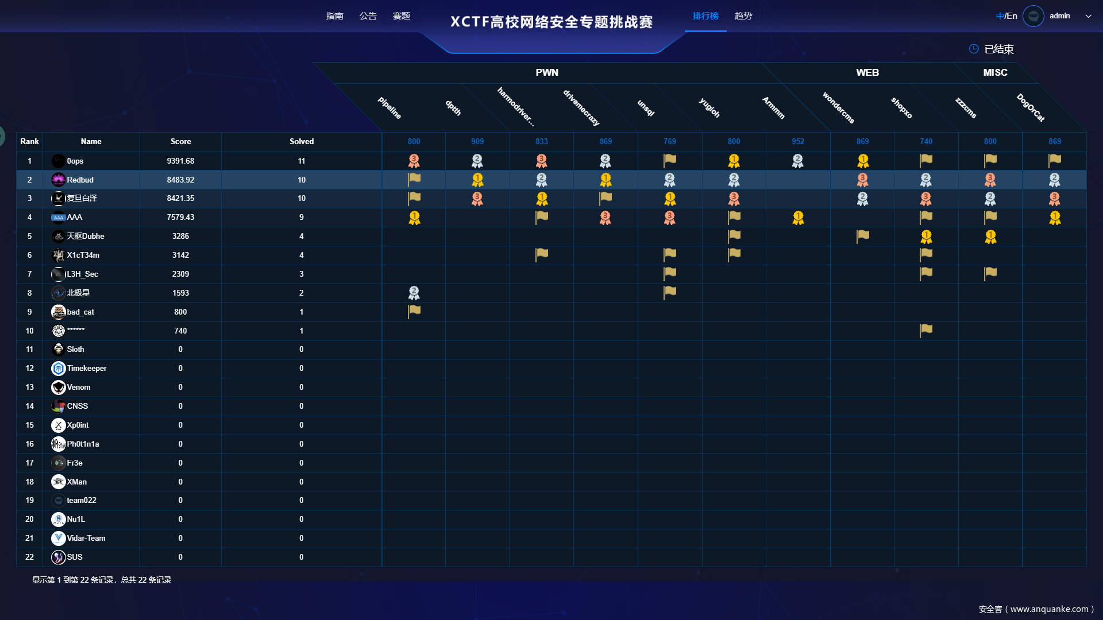Switch to the 趋势 tab

(743, 17)
